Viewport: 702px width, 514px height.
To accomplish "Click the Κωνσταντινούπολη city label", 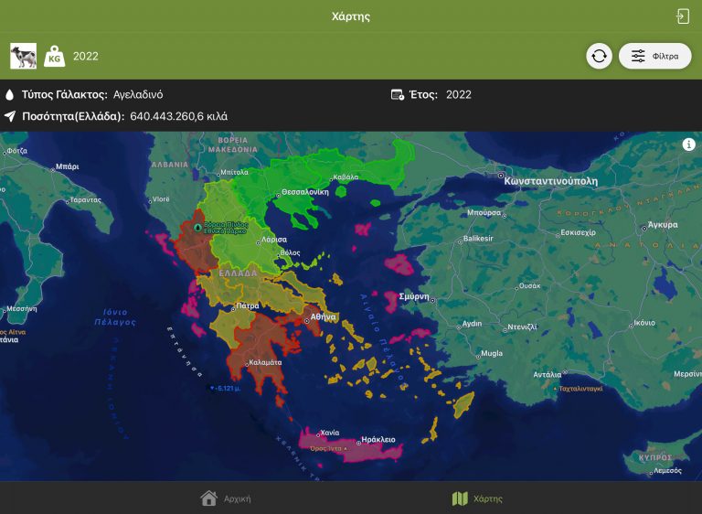I will pyautogui.click(x=550, y=181).
